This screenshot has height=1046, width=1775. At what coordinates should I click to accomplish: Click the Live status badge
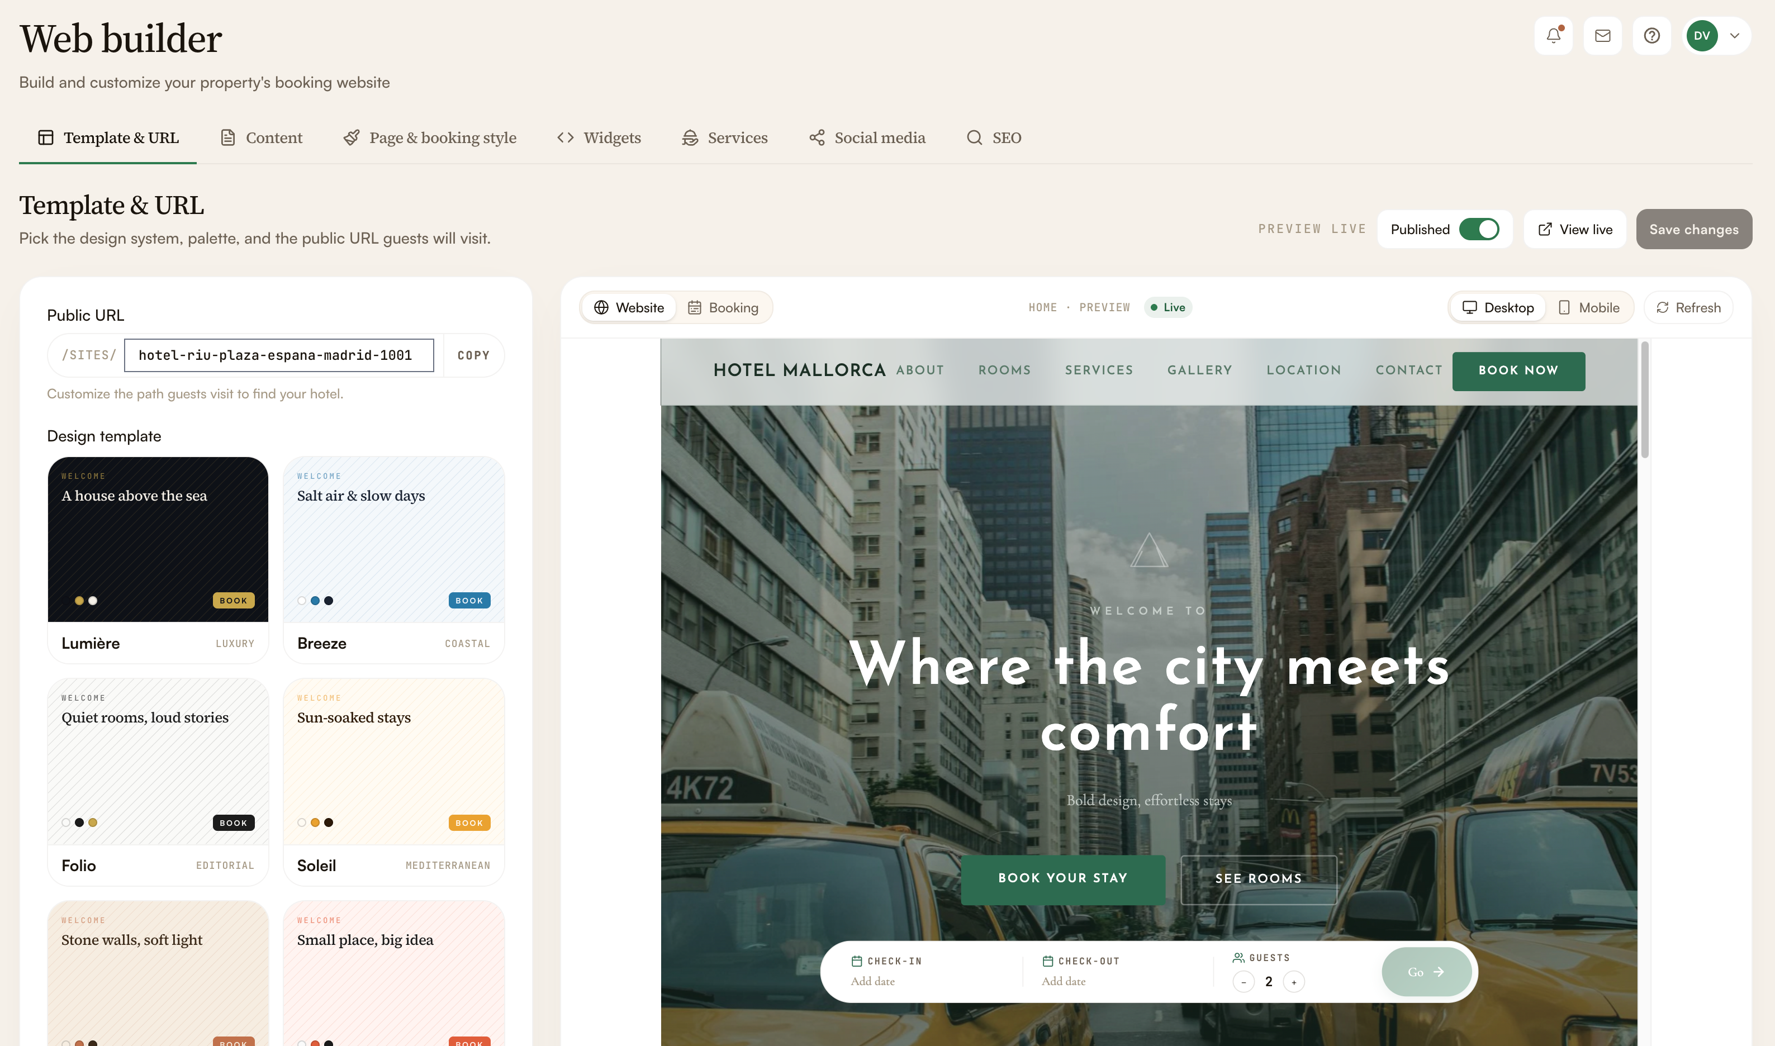[x=1167, y=307]
